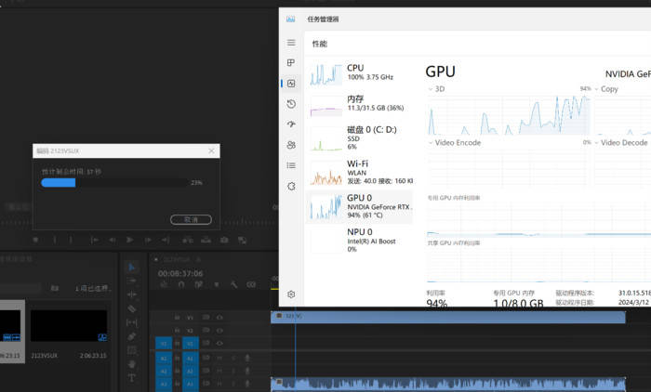
Task: Open the Task Manager navigation hamburger menu
Action: click(x=291, y=43)
